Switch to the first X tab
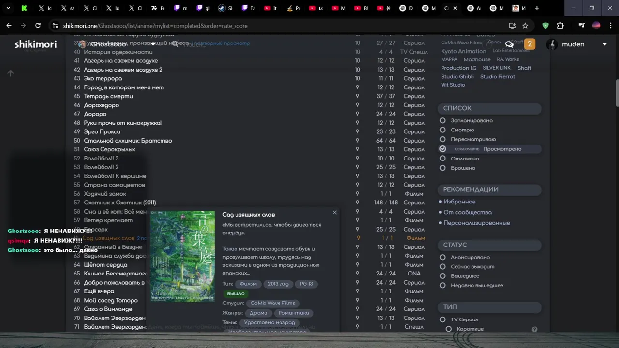619x348 pixels. [x=44, y=8]
